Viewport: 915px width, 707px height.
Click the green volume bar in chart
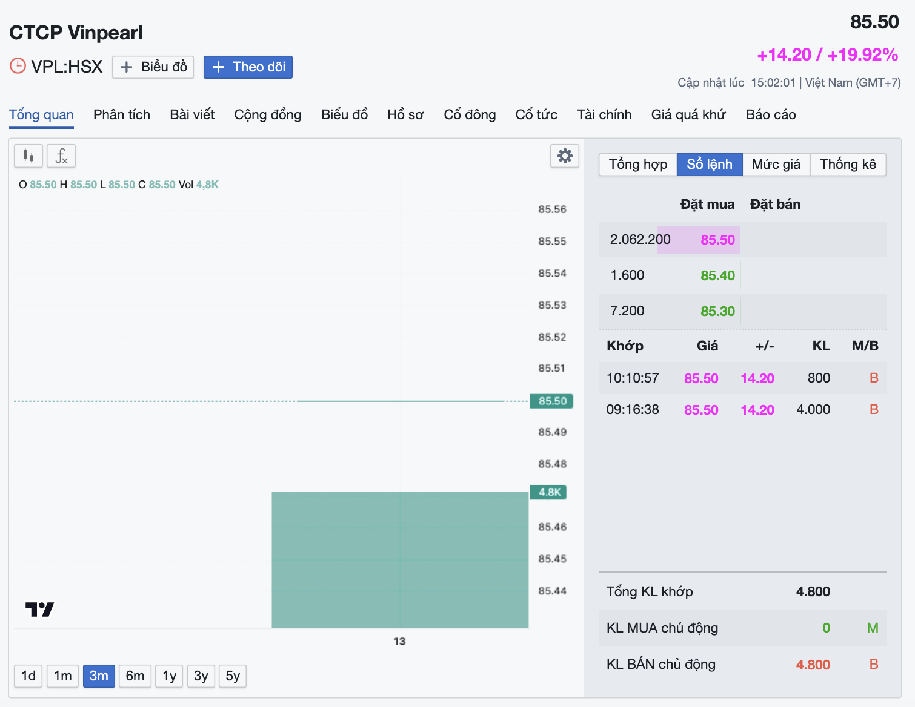point(400,560)
